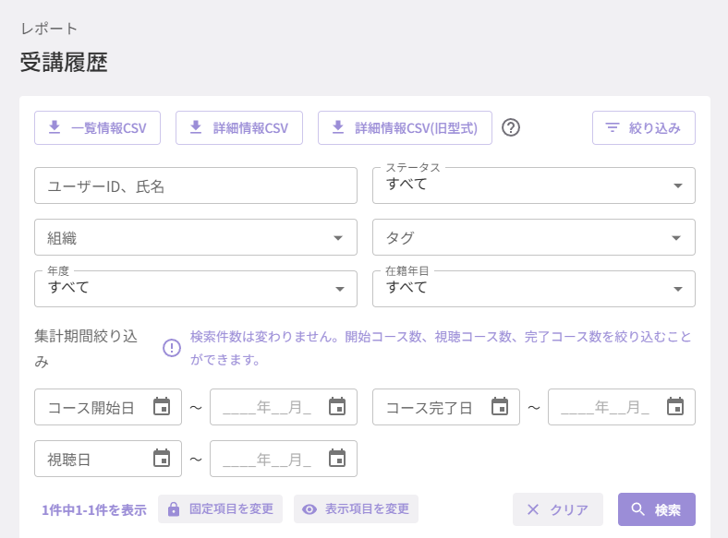This screenshot has height=538, width=728.
Task: Open calendar for コース完了日 end date
Action: (x=675, y=406)
